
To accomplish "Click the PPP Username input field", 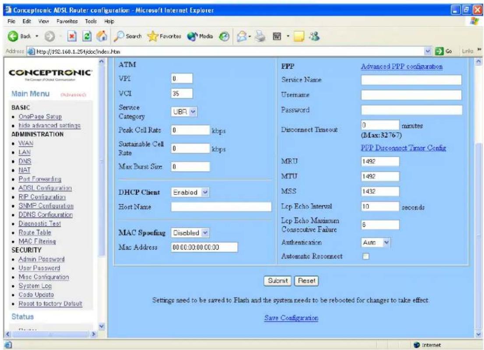I will point(411,95).
